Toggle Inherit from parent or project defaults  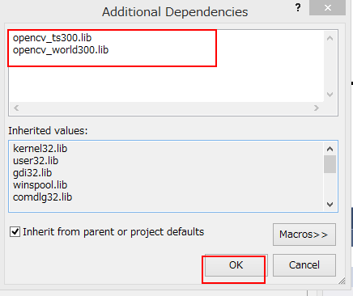coord(15,232)
